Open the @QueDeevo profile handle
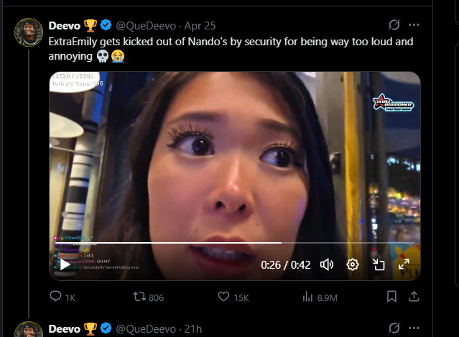Image resolution: width=459 pixels, height=337 pixels. 146,26
